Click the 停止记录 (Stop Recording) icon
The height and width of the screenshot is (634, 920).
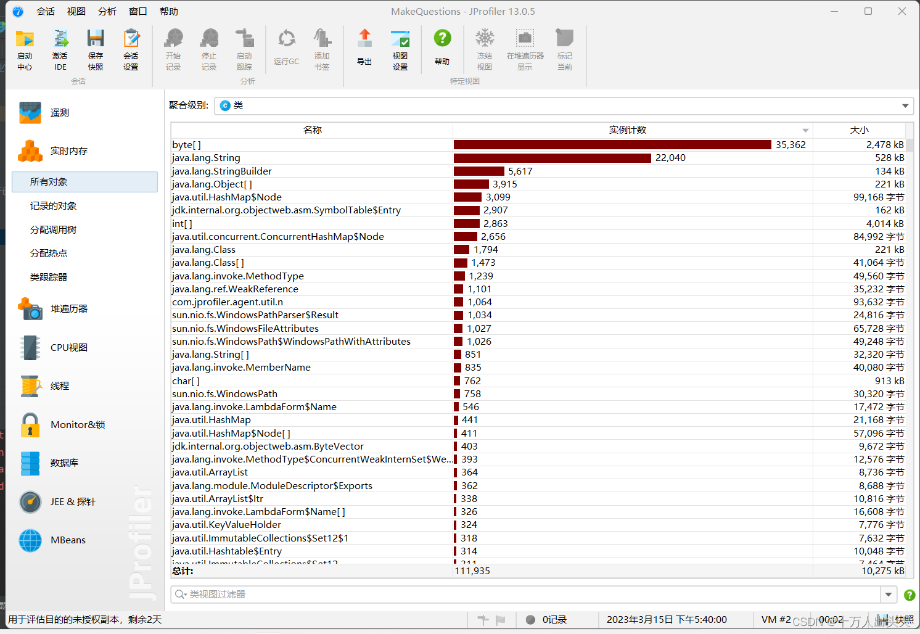tap(209, 49)
